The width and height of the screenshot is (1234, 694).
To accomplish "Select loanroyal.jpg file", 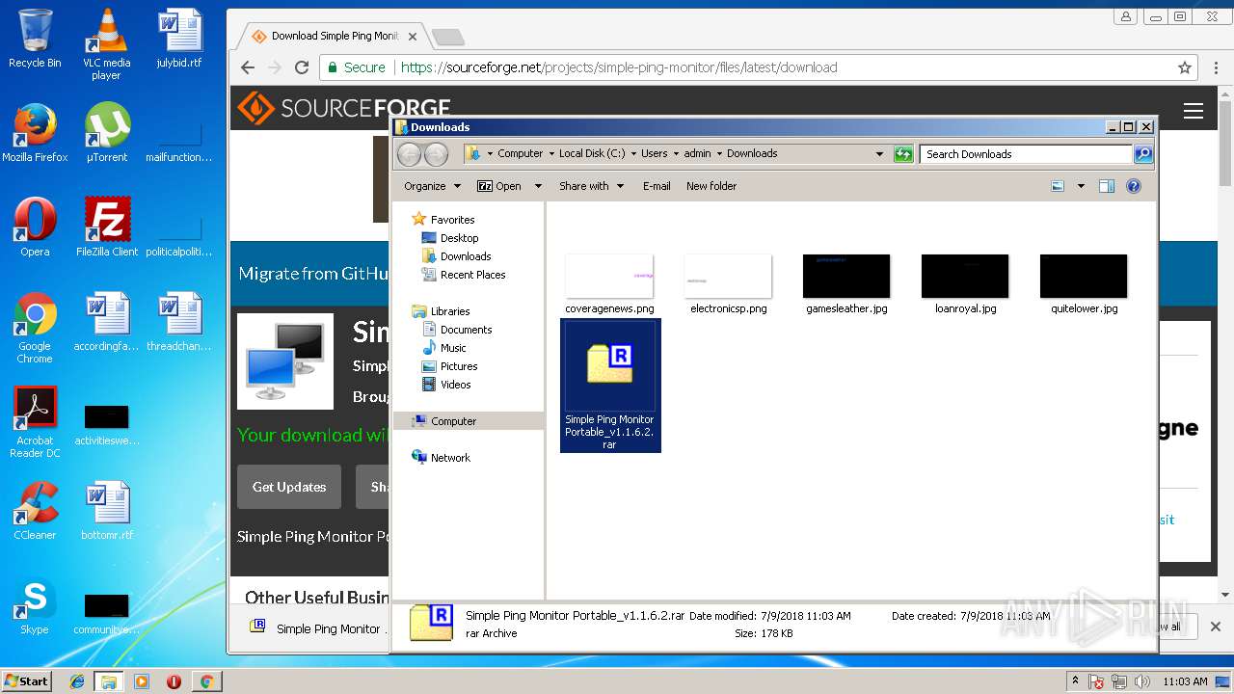I will [965, 283].
